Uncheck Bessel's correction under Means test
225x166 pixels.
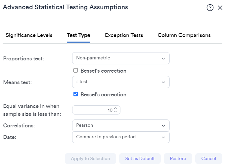point(76,94)
